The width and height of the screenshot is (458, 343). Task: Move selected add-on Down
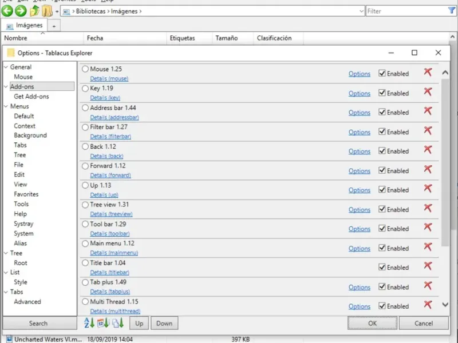click(164, 323)
